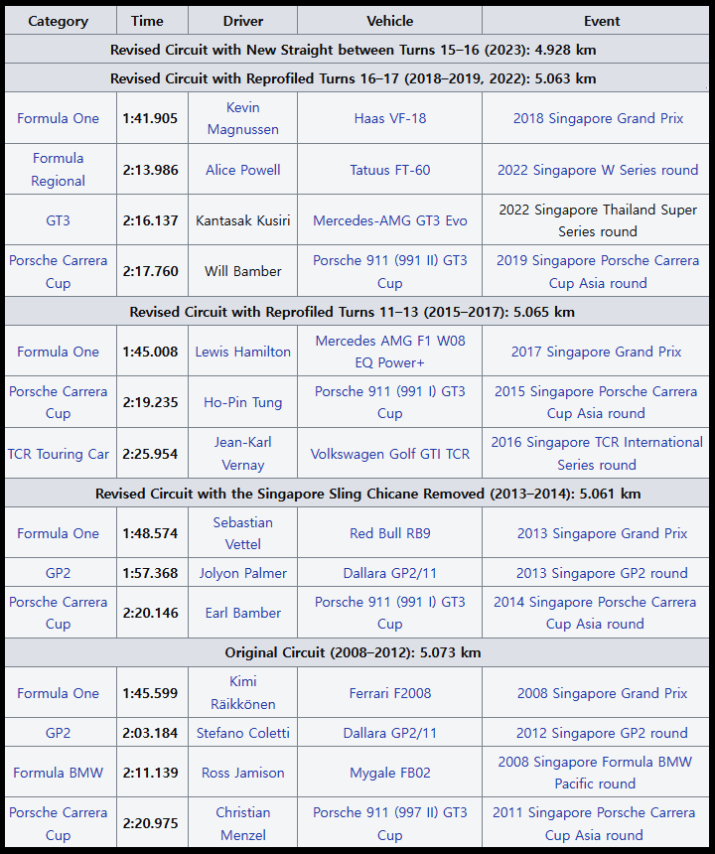Open the Kevin Magnussen driver link
The width and height of the screenshot is (715, 854).
[243, 118]
